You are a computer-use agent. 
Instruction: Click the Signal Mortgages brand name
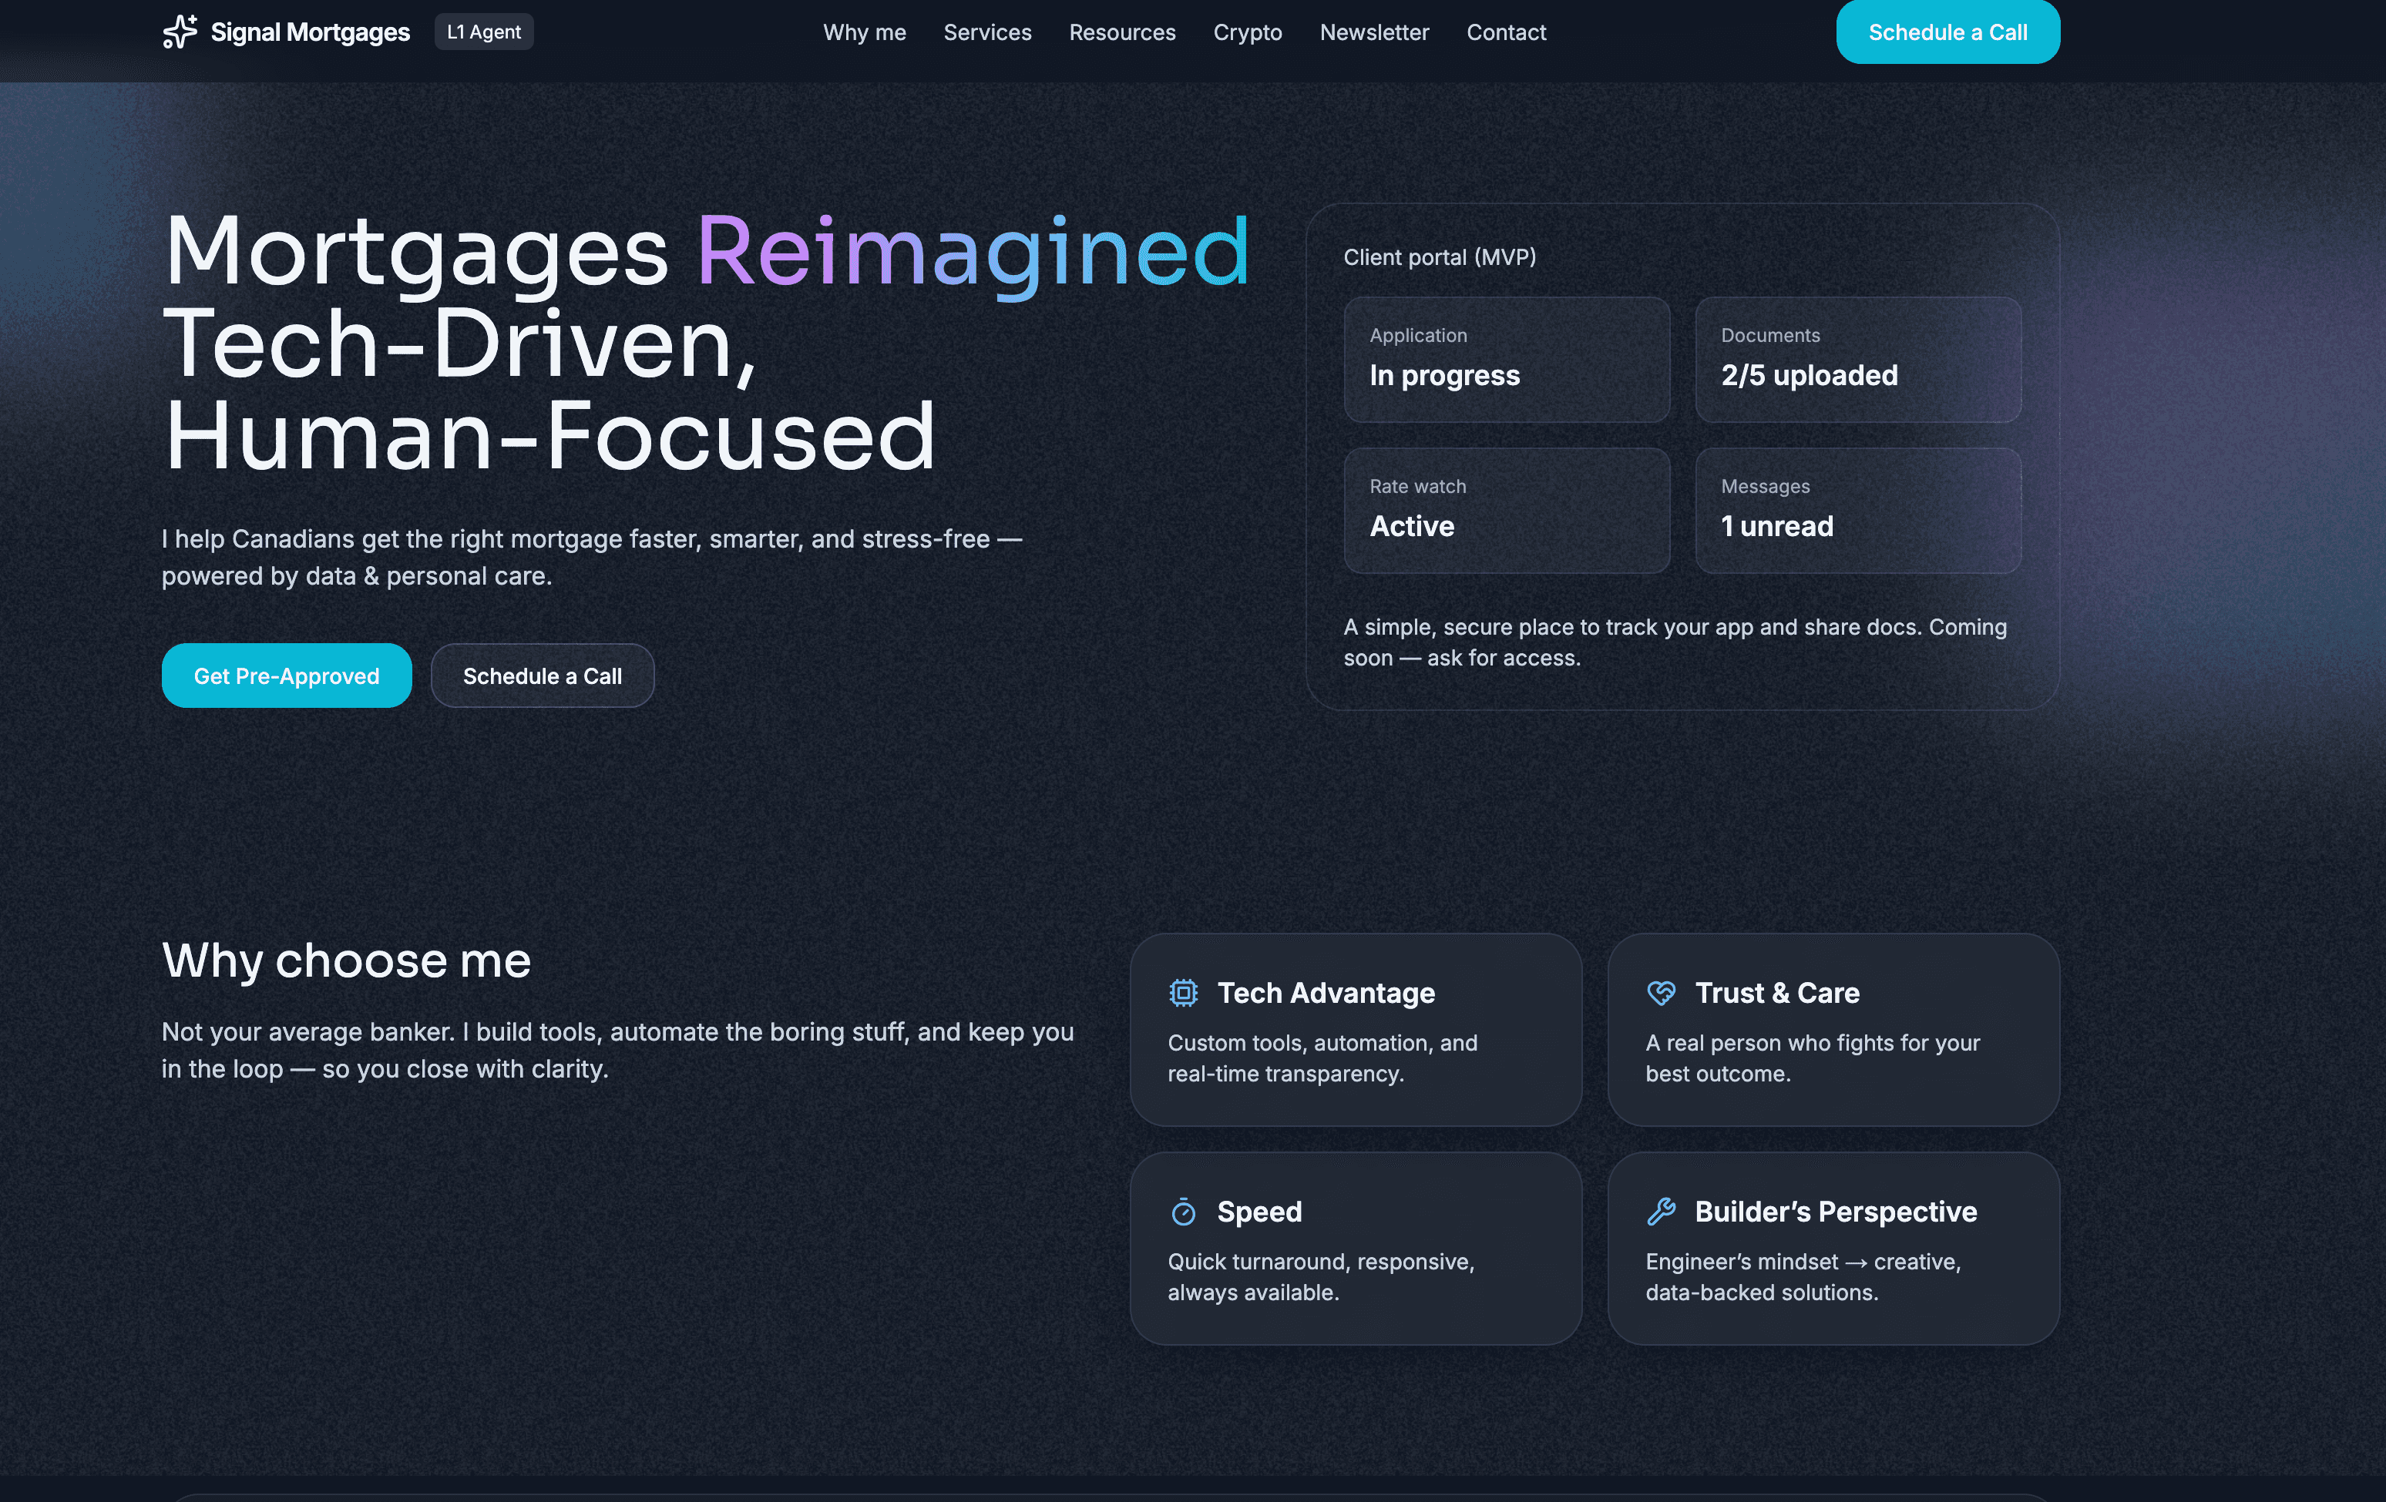[310, 32]
